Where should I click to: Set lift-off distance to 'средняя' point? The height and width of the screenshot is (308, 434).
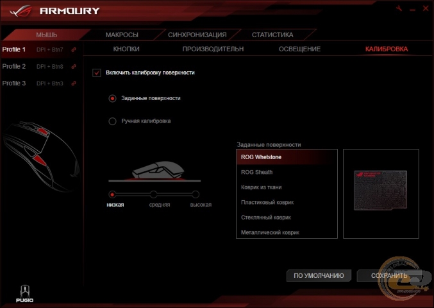point(154,194)
